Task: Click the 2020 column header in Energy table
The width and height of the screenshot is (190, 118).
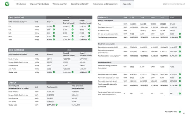Action: (153, 18)
